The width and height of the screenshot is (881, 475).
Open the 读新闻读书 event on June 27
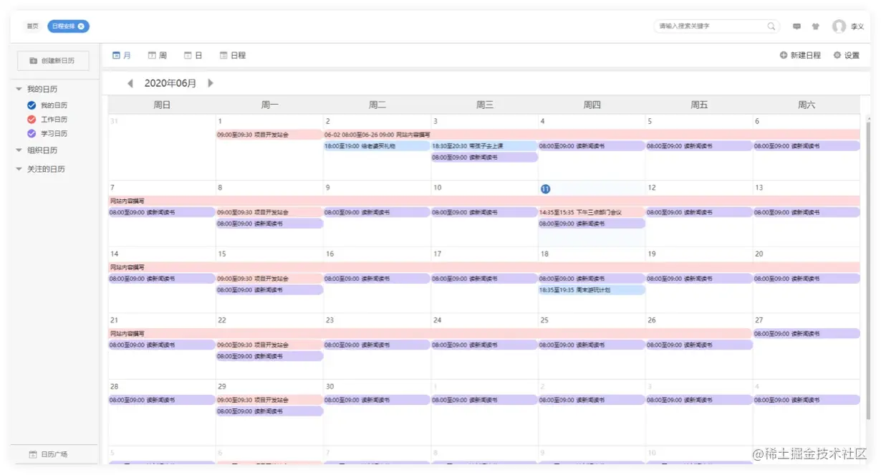(x=807, y=333)
